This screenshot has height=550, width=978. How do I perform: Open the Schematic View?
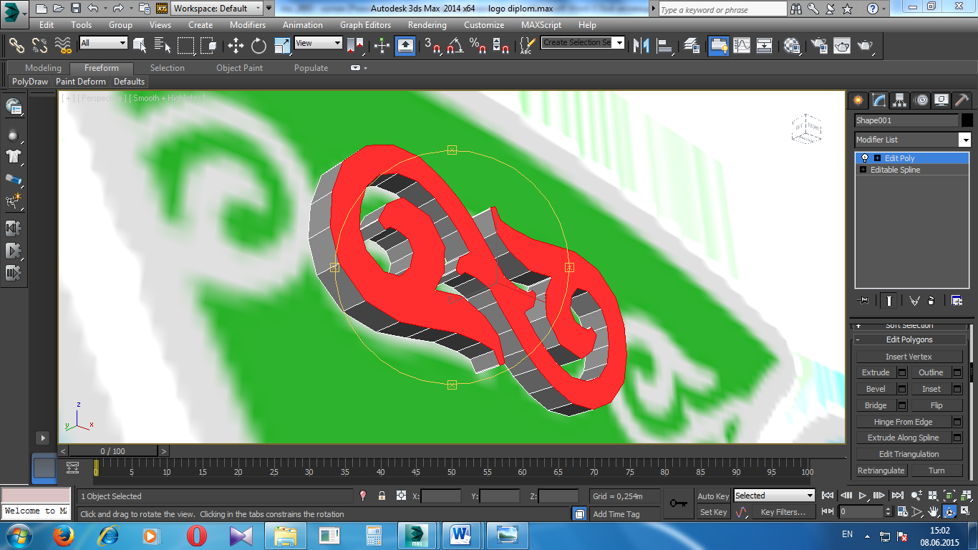[x=765, y=46]
